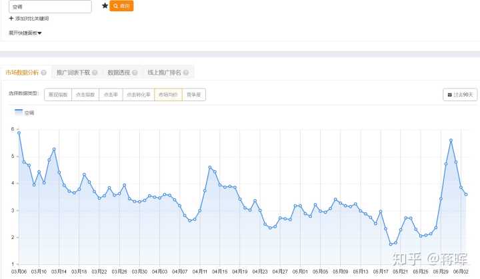The width and height of the screenshot is (480, 279).
Task: Select the 竞争度 data type
Action: (x=193, y=95)
